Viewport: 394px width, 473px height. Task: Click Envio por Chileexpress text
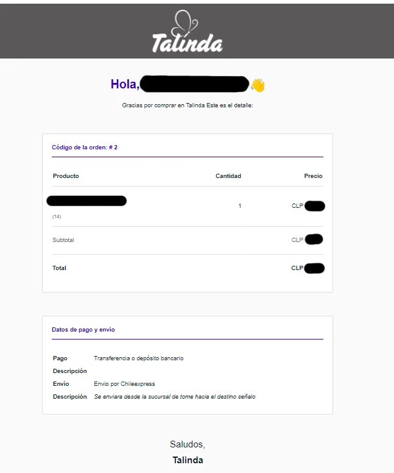pos(124,384)
